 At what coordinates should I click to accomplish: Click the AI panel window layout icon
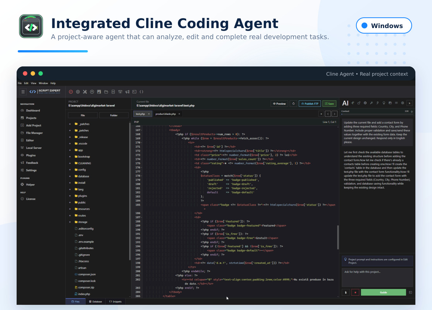click(390, 103)
